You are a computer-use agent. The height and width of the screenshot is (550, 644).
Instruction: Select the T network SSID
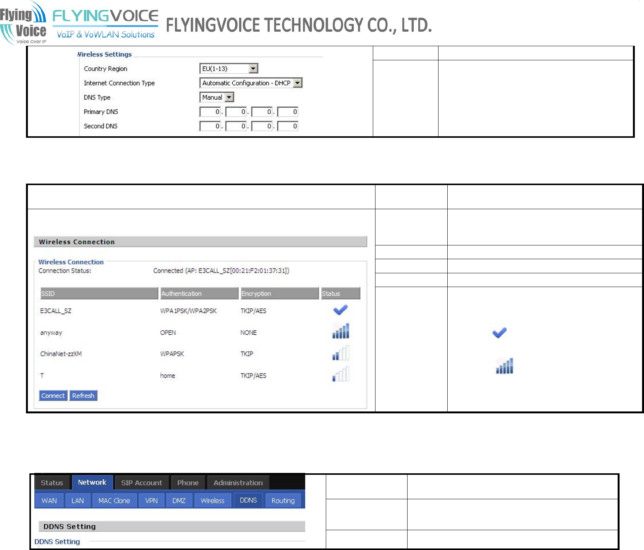[x=42, y=375]
